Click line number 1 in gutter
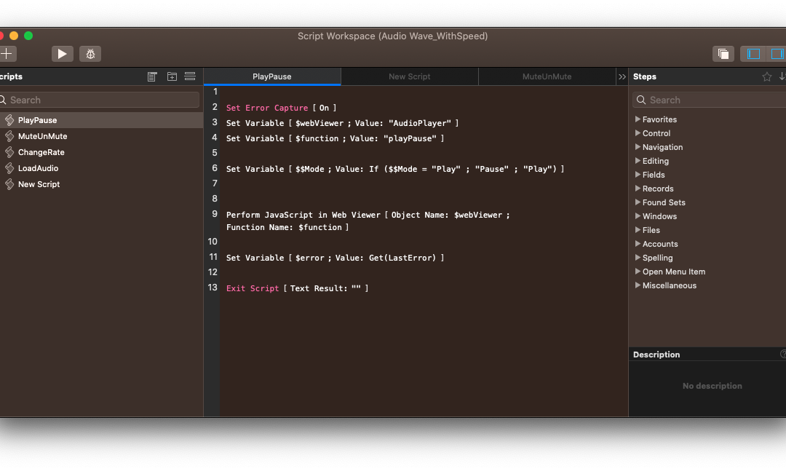This screenshot has width=786, height=471. tap(215, 92)
